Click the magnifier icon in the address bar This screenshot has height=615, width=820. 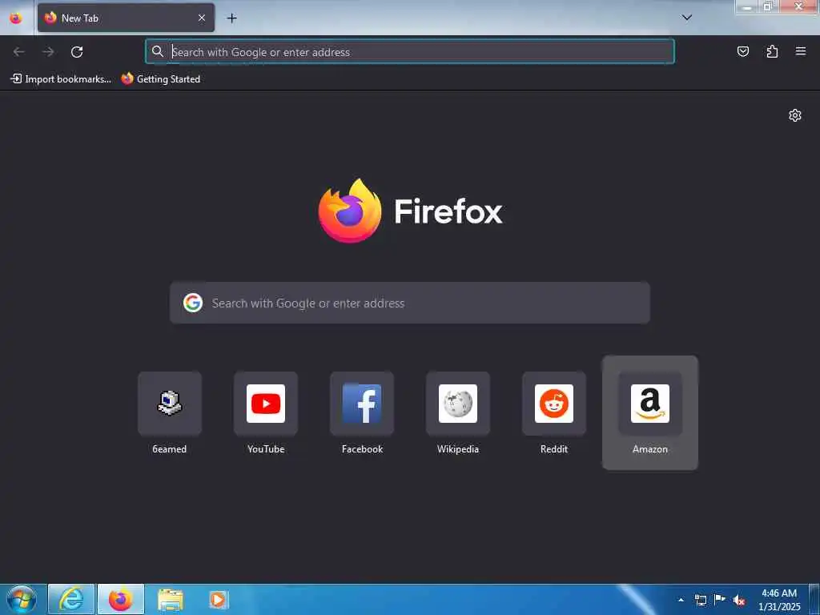[x=158, y=51]
